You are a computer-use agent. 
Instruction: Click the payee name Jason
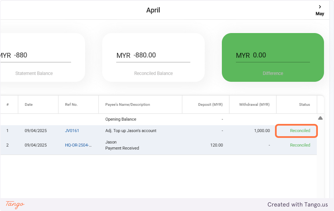[x=111, y=142]
